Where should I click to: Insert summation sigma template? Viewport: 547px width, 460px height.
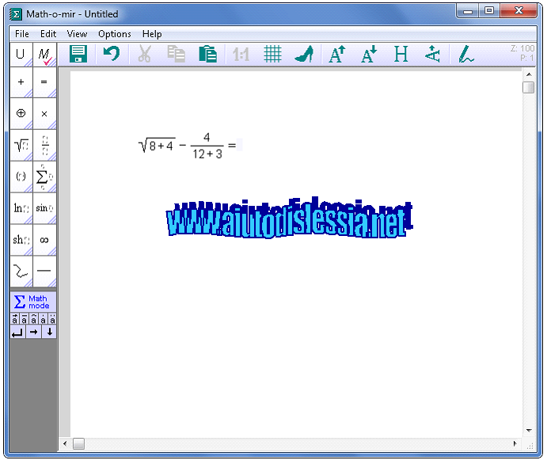[x=44, y=177]
